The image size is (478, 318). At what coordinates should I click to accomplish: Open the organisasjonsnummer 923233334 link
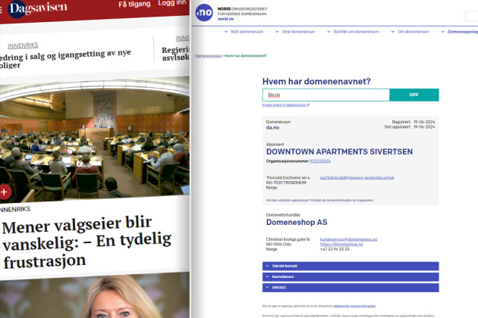(320, 161)
